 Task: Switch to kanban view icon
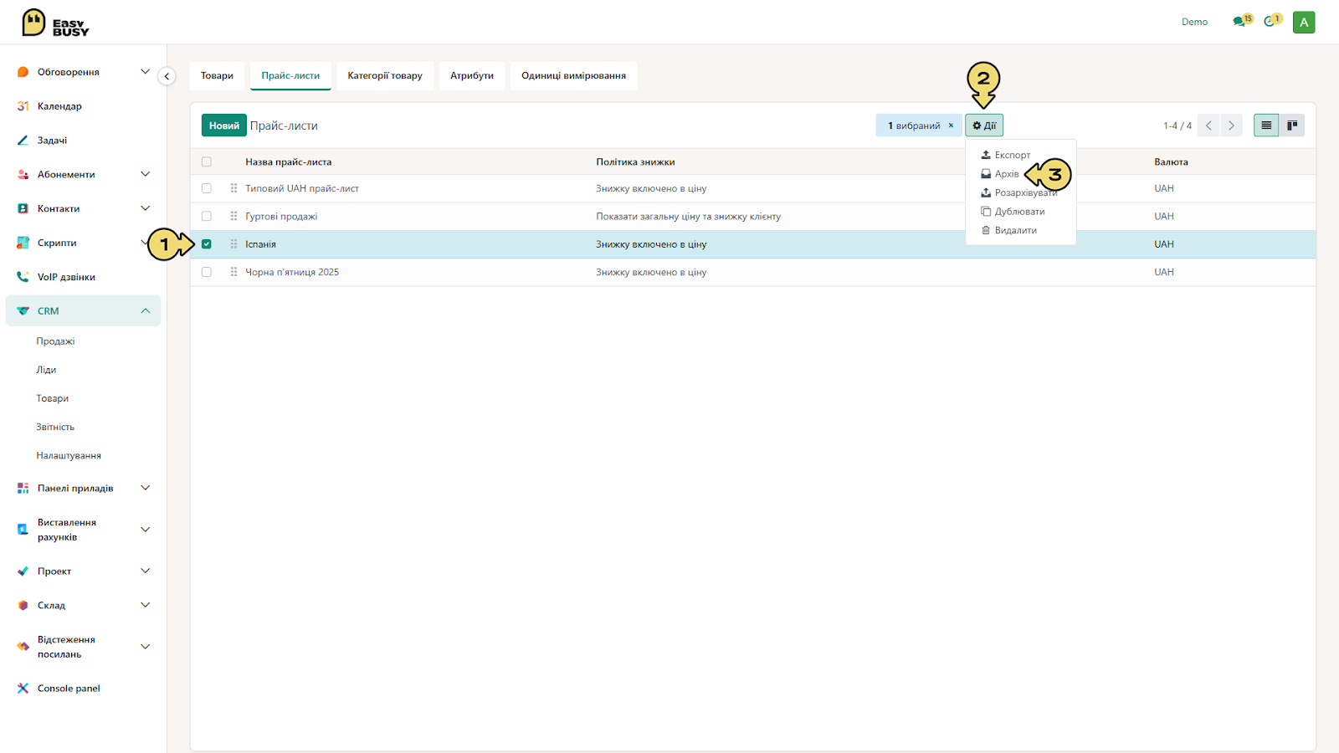[x=1292, y=125]
